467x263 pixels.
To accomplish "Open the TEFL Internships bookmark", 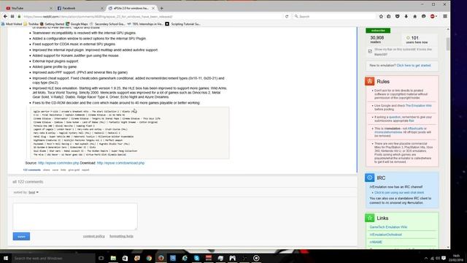I will click(x=145, y=24).
